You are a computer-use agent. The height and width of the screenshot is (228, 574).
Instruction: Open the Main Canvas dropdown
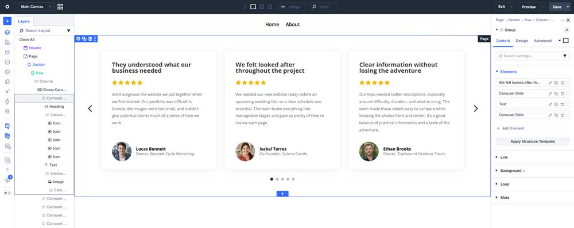point(36,7)
